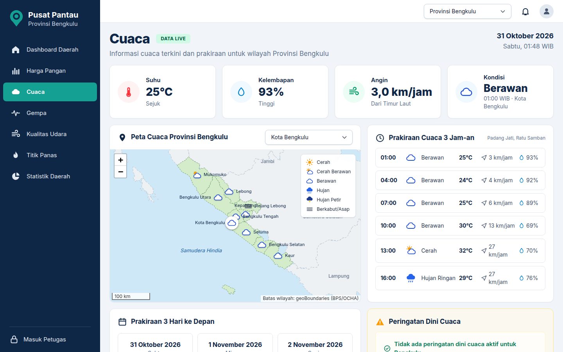Click the Mukomuko weather marker on map
The image size is (563, 352).
point(197,175)
